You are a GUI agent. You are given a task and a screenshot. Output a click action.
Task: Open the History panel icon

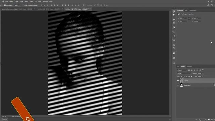coord(174,11)
